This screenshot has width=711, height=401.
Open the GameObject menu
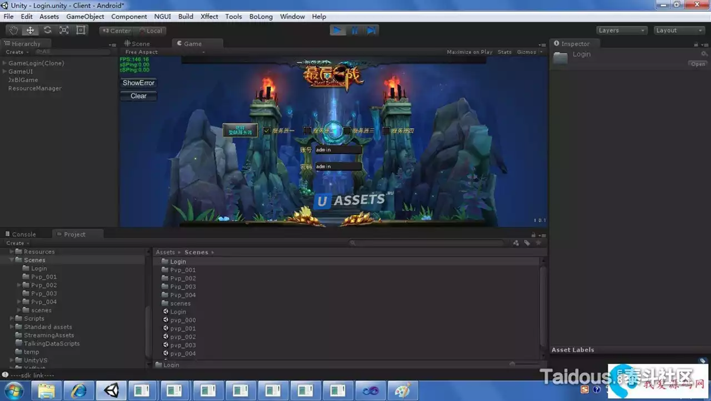click(x=85, y=17)
